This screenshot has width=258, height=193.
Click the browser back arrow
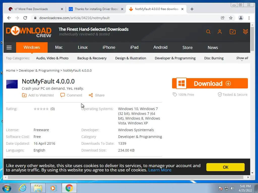9,18
